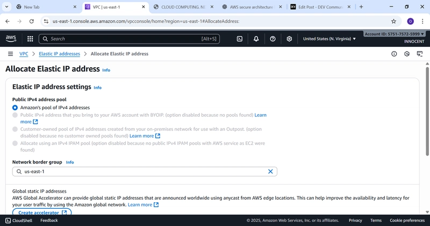
Task: Close the CLOUD COMPUTING tab
Action: pyautogui.click(x=212, y=7)
